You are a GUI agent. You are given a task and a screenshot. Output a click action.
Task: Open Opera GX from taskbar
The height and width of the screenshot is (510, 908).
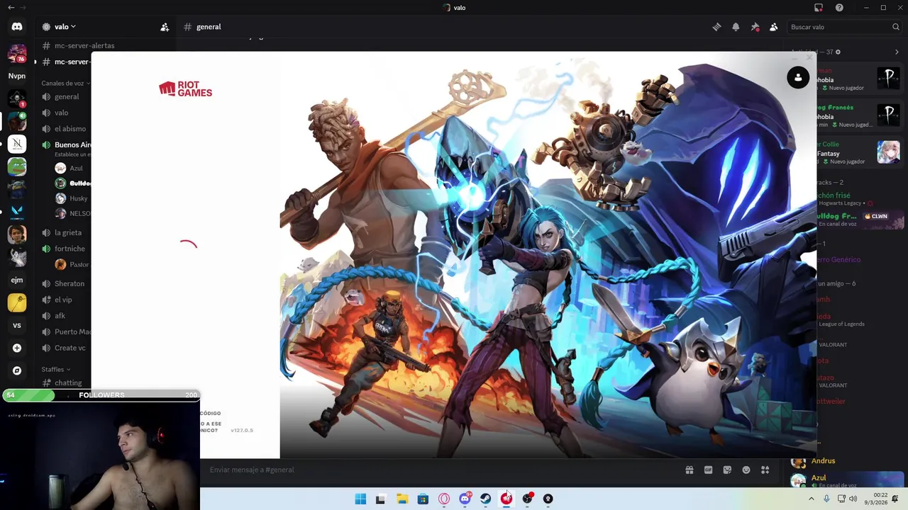click(x=444, y=499)
